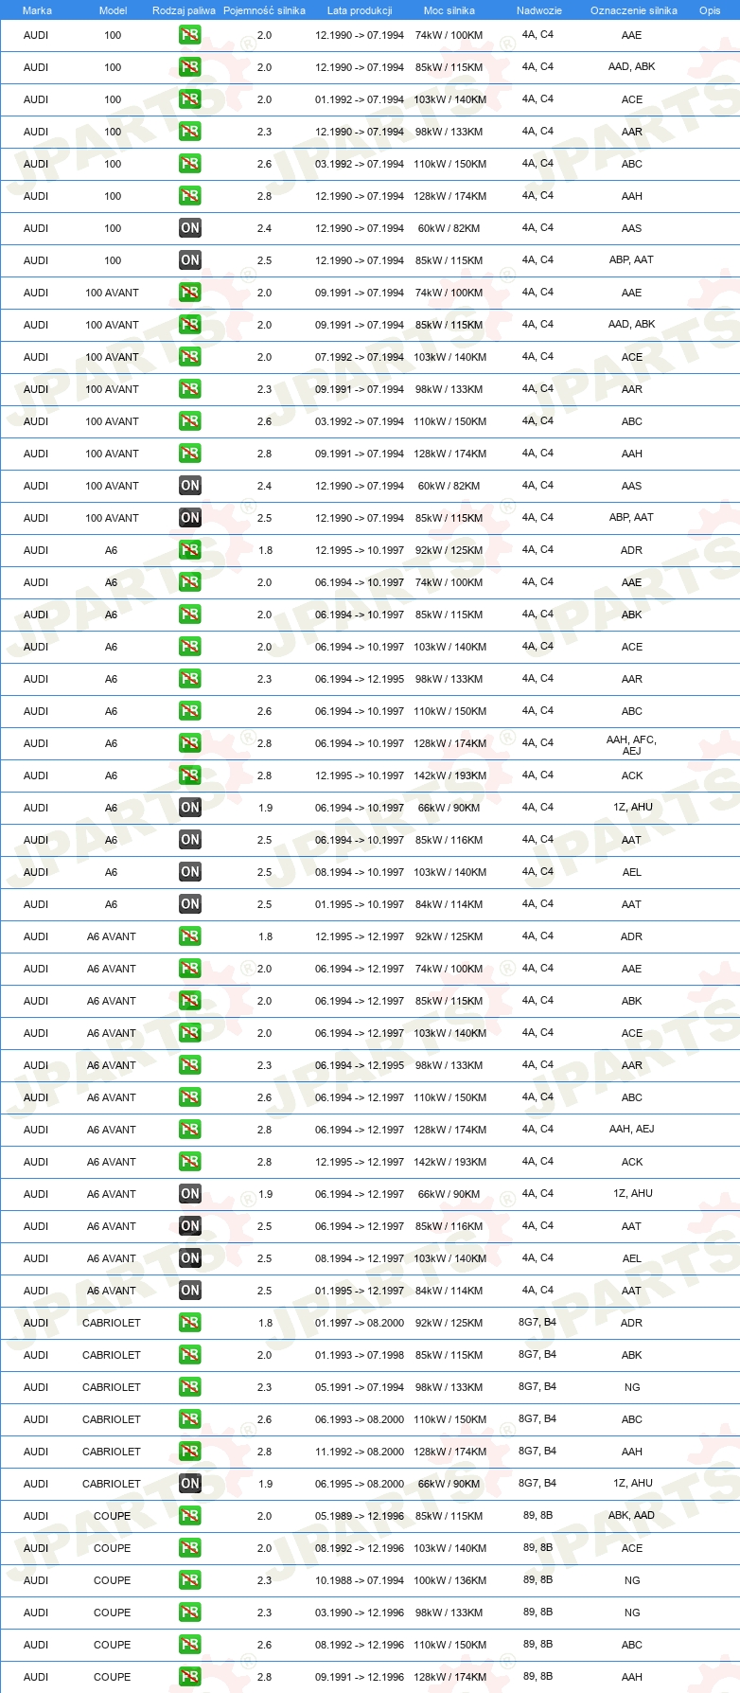This screenshot has height=1693, width=740.
Task: Click petrol icon in Cabriolet 2.3 NG row
Action: tap(190, 1387)
